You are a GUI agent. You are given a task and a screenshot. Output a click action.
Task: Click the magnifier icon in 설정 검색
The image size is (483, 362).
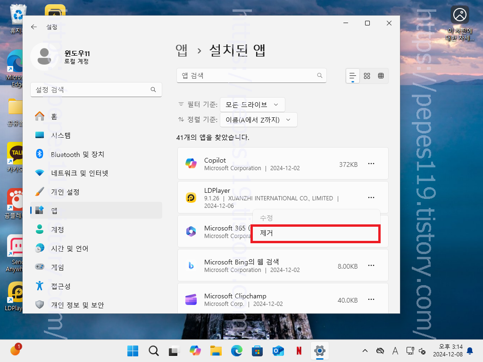[153, 90]
